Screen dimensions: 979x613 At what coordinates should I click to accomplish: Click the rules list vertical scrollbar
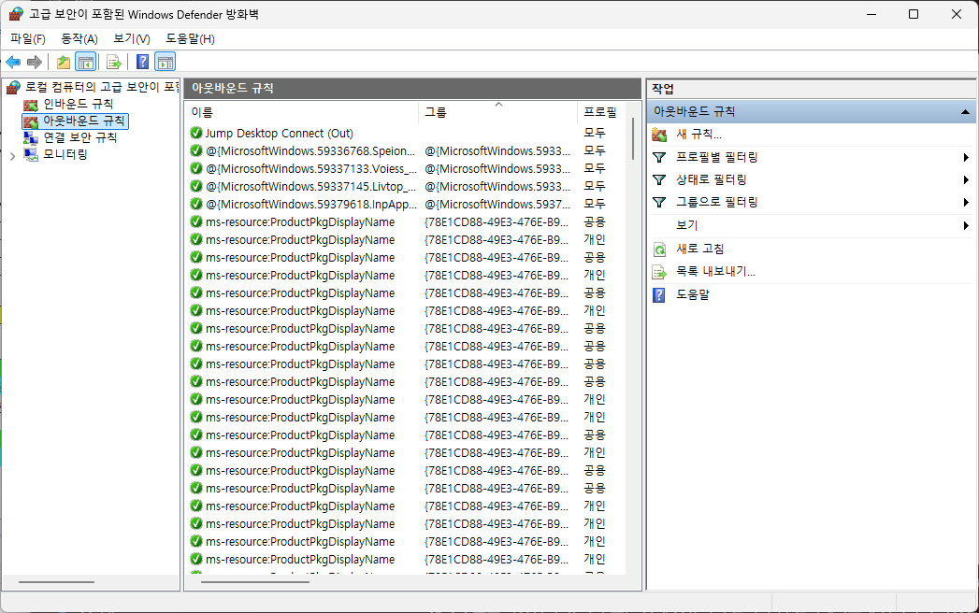(x=632, y=138)
